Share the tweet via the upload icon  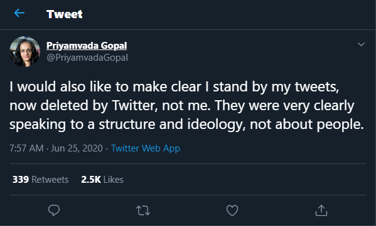(x=321, y=210)
